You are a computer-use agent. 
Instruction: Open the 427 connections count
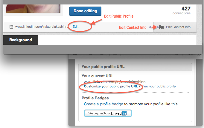coord(186,9)
